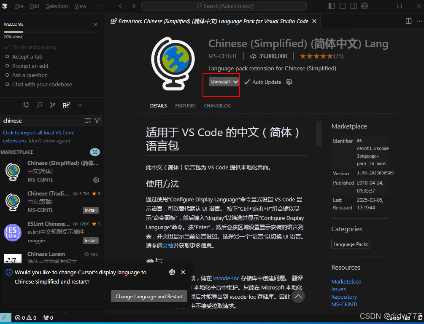The image size is (424, 324).
Task: Click the Uninstall button
Action: (x=221, y=82)
